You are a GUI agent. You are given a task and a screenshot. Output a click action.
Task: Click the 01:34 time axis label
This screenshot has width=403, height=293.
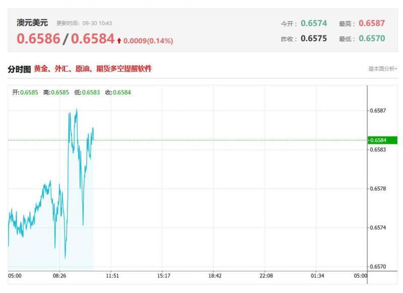click(317, 276)
